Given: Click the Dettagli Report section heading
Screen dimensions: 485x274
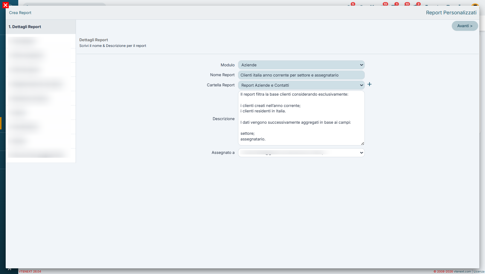Looking at the screenshot, I should click(94, 40).
